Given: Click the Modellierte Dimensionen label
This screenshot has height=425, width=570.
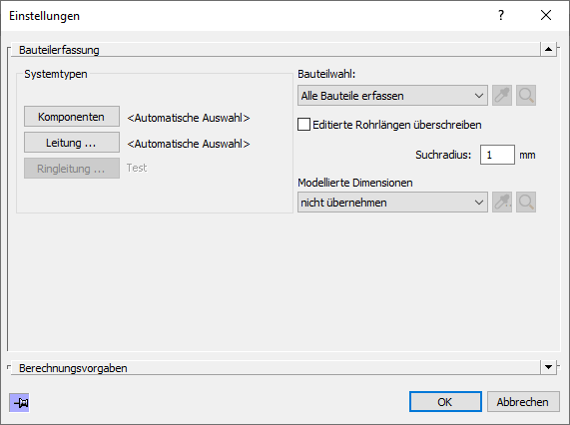Looking at the screenshot, I should click(355, 183).
